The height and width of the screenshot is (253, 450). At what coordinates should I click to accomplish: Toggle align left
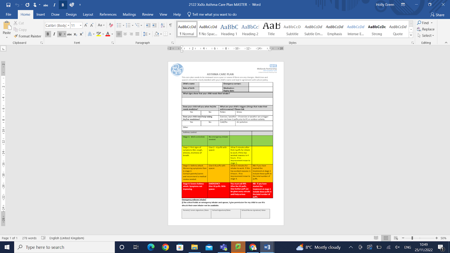pos(119,34)
